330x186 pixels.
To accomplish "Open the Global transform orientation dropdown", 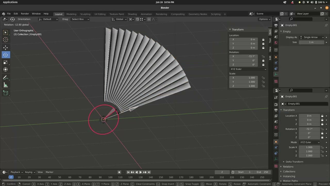I will 119,19.
